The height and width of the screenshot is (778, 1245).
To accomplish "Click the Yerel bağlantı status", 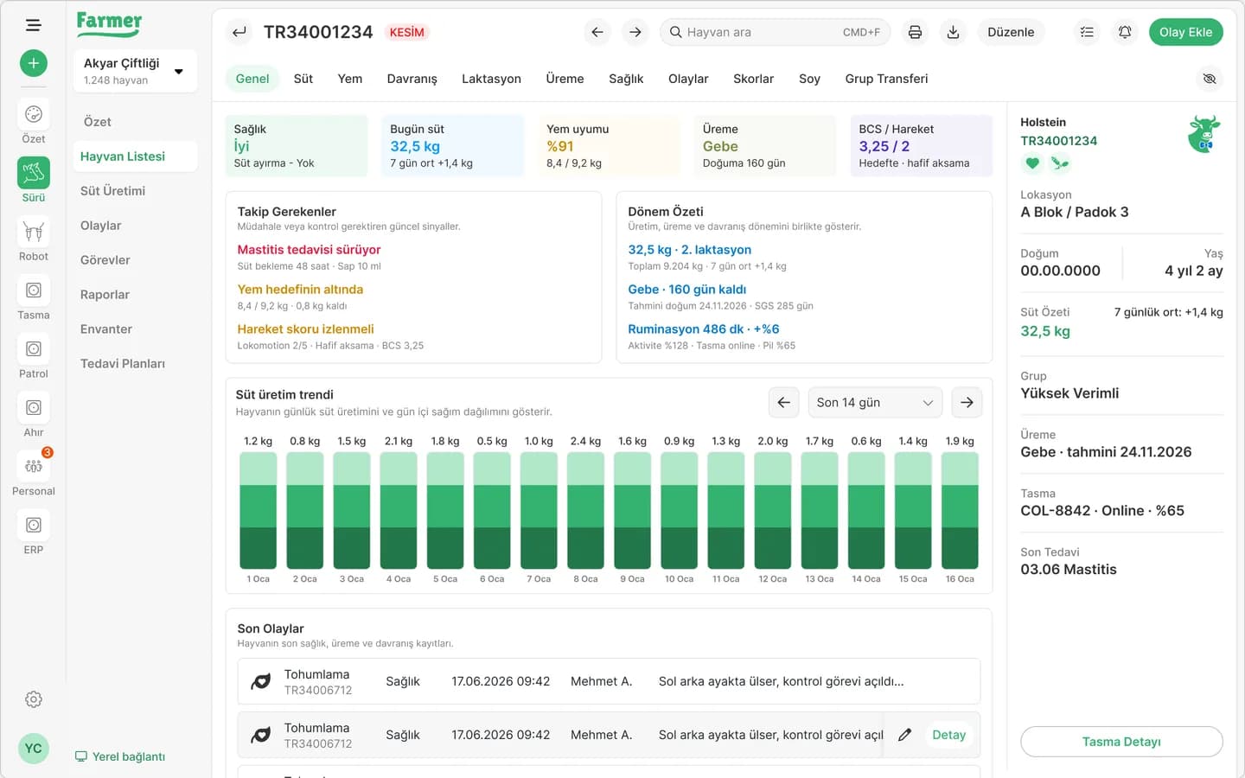I will click(x=120, y=756).
